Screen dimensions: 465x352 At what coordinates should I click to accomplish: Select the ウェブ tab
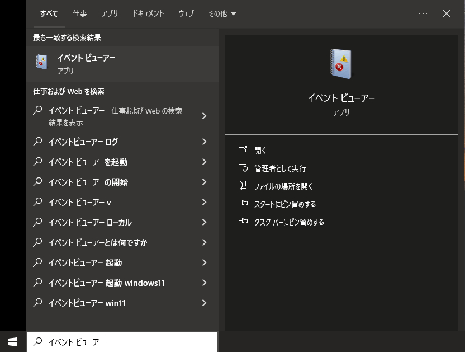pos(186,13)
